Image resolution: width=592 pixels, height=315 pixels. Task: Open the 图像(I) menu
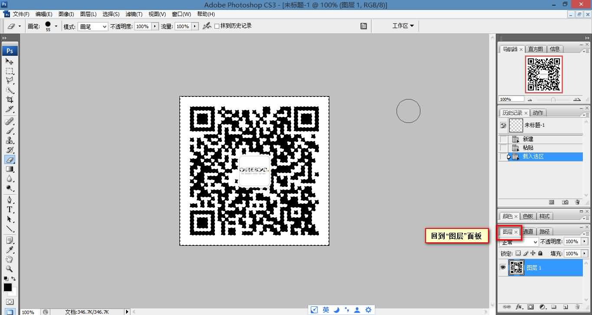tap(66, 14)
